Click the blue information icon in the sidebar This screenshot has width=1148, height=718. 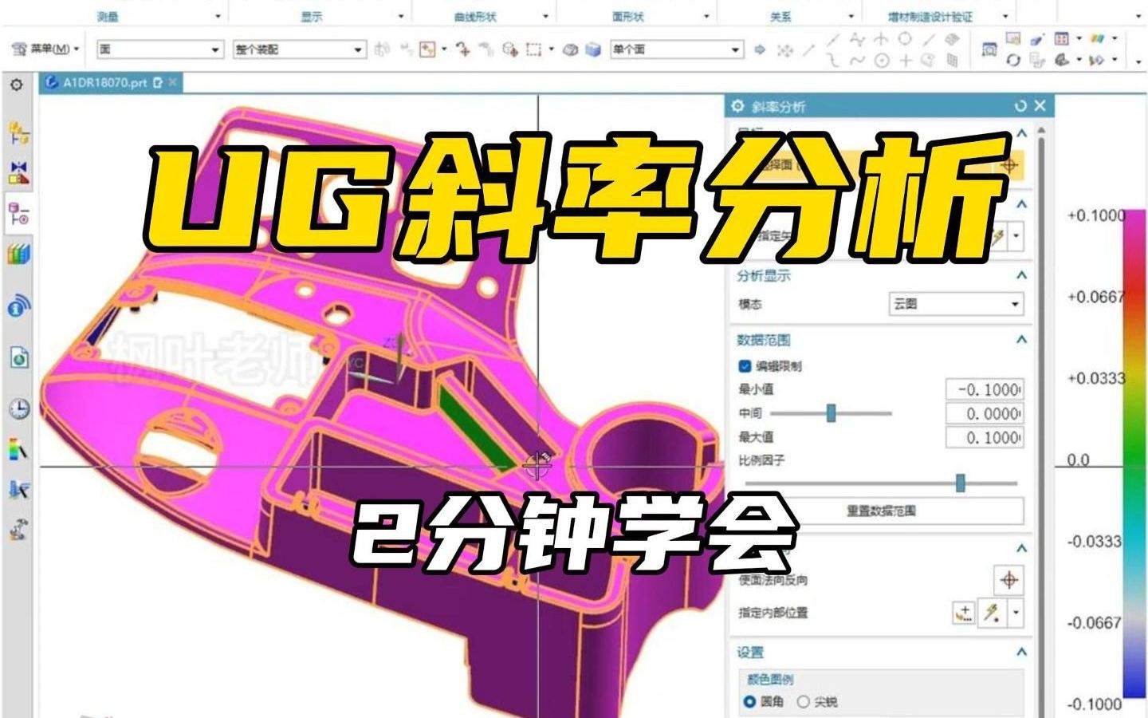[18, 306]
